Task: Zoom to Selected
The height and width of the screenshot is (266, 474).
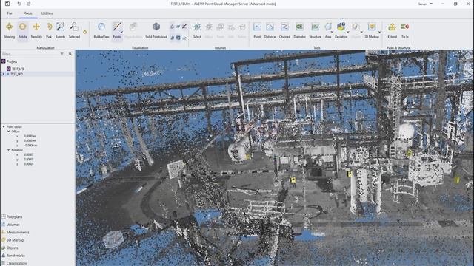Action: [74, 30]
